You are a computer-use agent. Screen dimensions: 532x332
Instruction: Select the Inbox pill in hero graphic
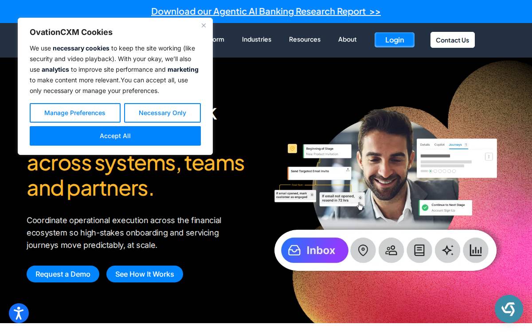pos(315,250)
